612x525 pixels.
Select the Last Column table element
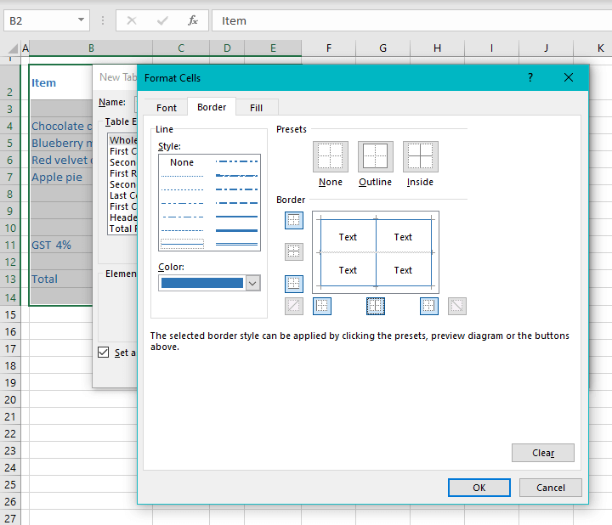click(x=122, y=195)
